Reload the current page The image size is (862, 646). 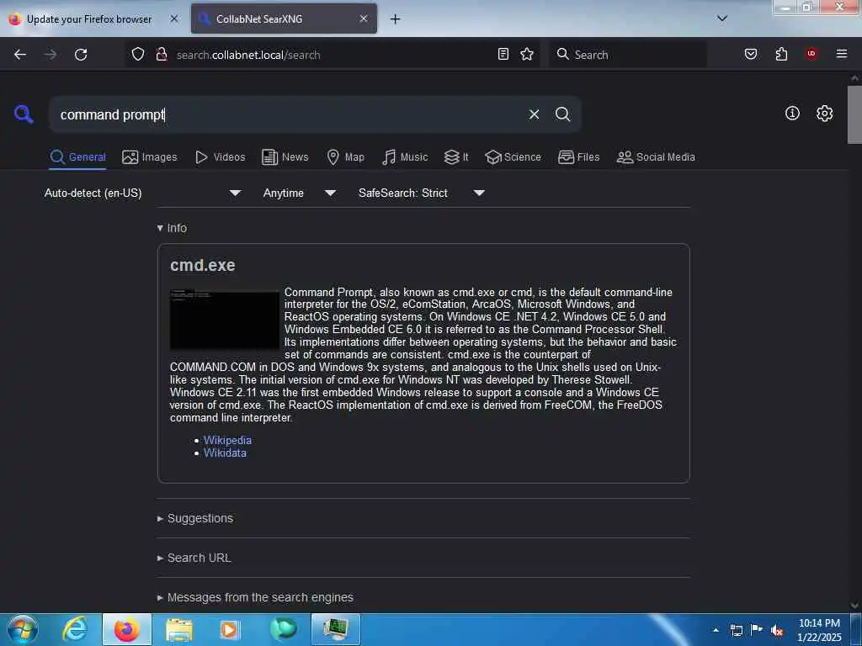tap(81, 55)
